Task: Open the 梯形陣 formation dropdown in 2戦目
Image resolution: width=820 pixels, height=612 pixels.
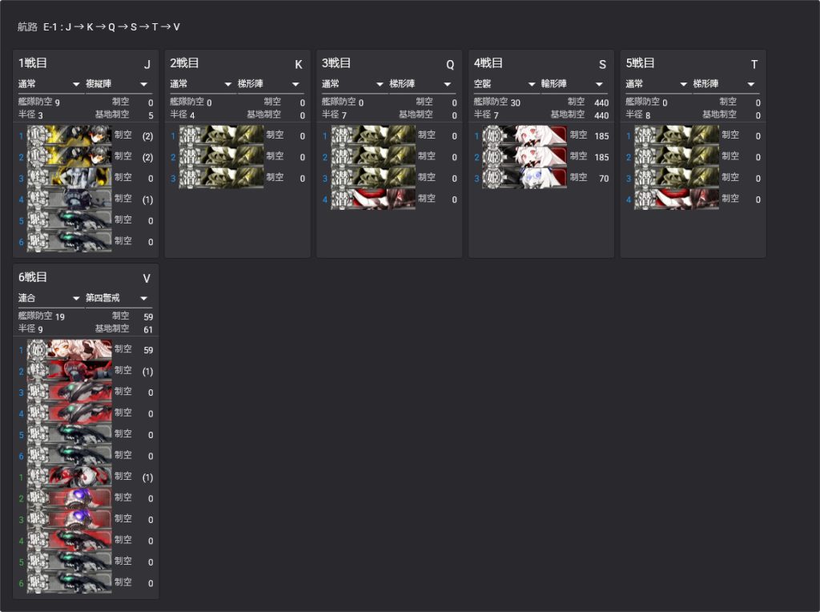Action: (x=269, y=84)
